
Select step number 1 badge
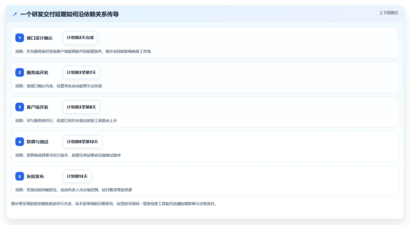(x=20, y=38)
